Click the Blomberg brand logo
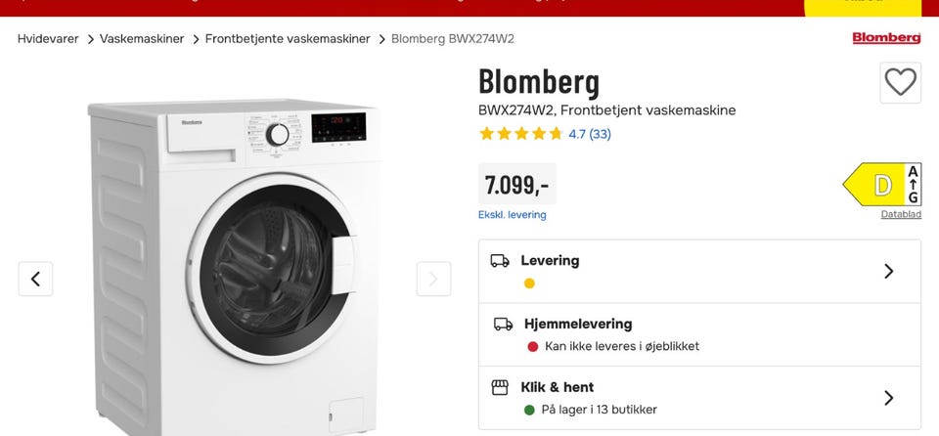The image size is (939, 436). [886, 38]
